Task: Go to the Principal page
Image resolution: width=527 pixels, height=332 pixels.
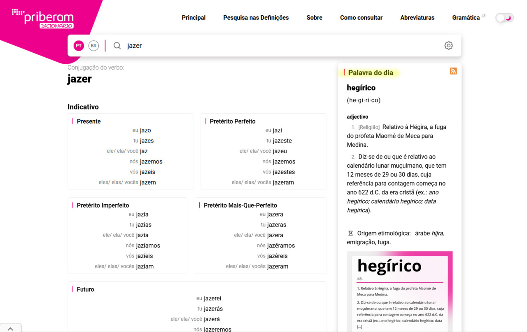Action: [x=194, y=18]
